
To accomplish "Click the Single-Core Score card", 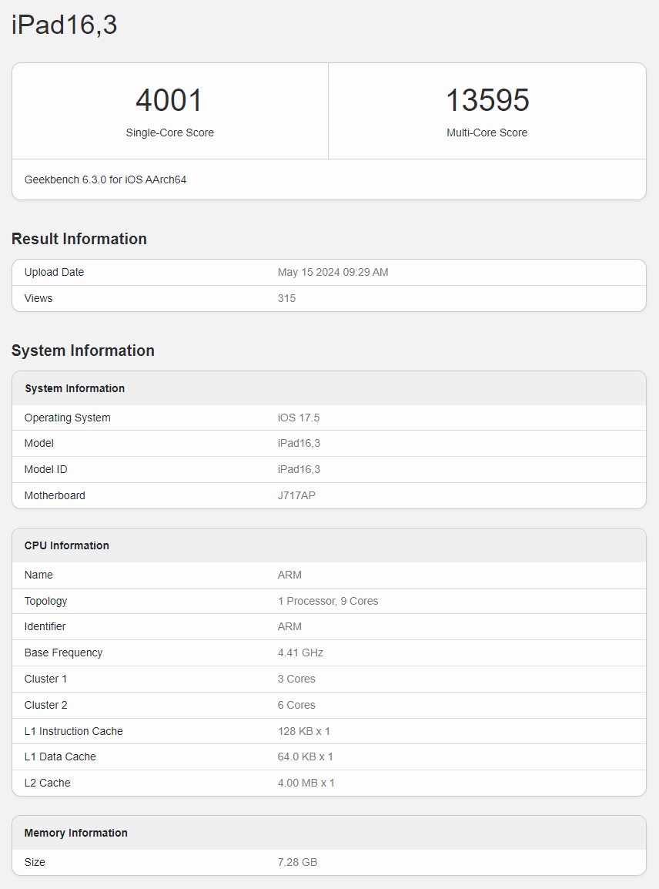I will 169,111.
